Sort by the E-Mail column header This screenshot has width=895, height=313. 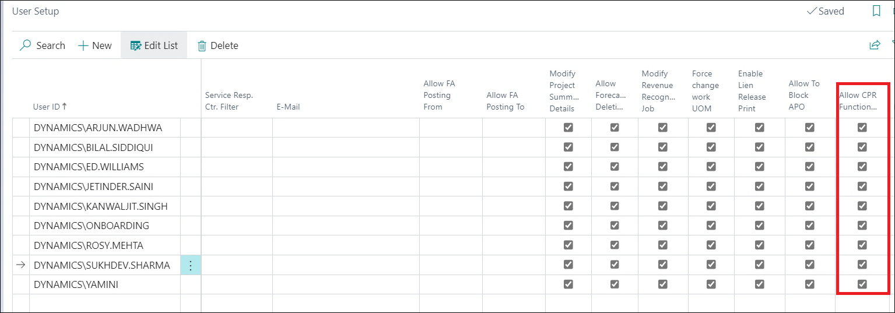[288, 107]
